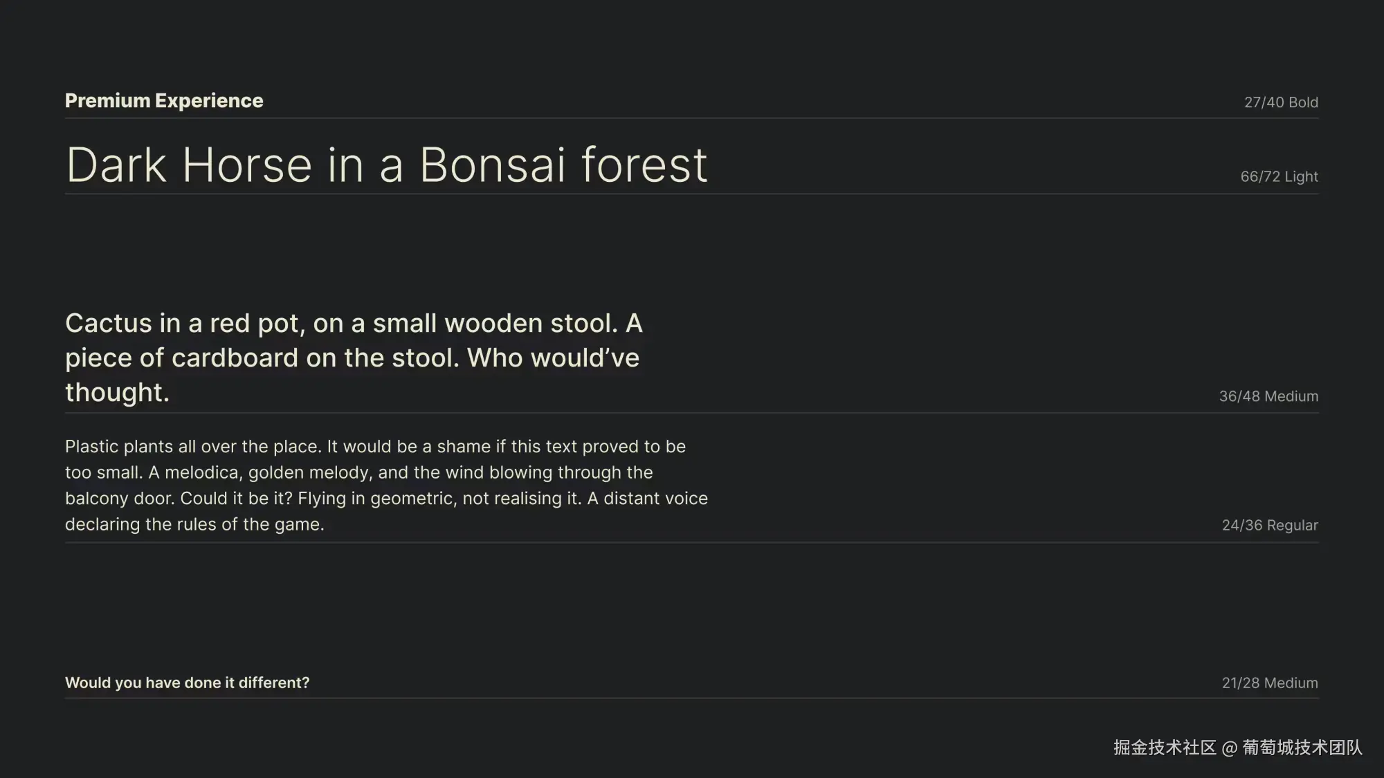The height and width of the screenshot is (778, 1384).
Task: Click the "葡萄城技术团队" watermark name
Action: click(x=1302, y=748)
